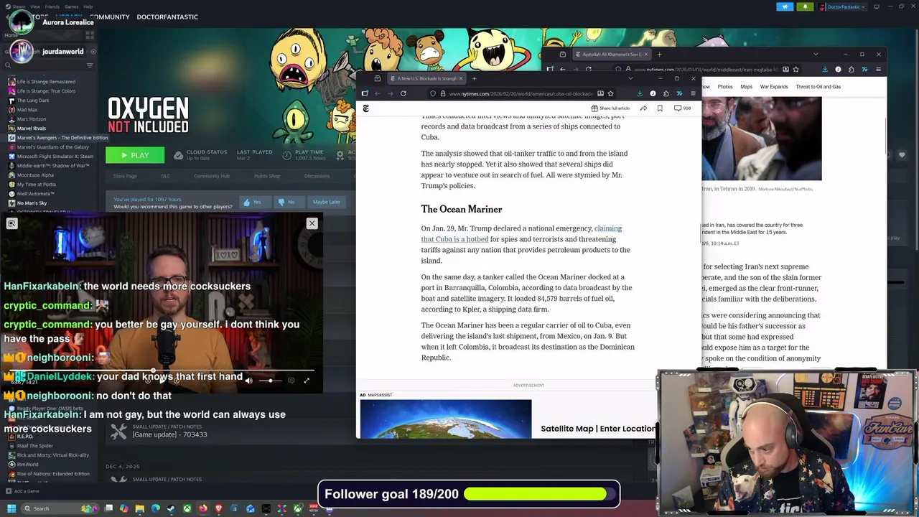Open Maps link in rear NYTimes window
This screenshot has width=919, height=517.
747,87
